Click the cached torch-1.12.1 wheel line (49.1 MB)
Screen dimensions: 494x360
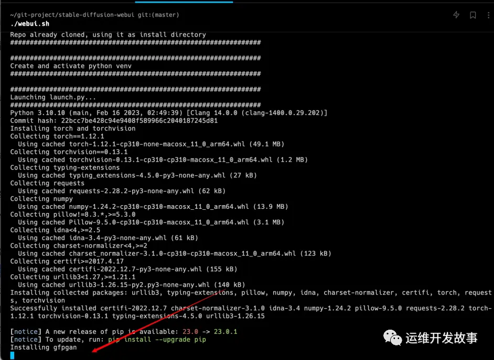pos(151,144)
